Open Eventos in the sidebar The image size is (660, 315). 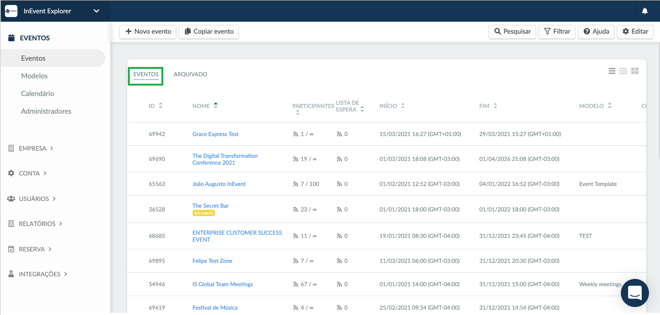[x=53, y=58]
